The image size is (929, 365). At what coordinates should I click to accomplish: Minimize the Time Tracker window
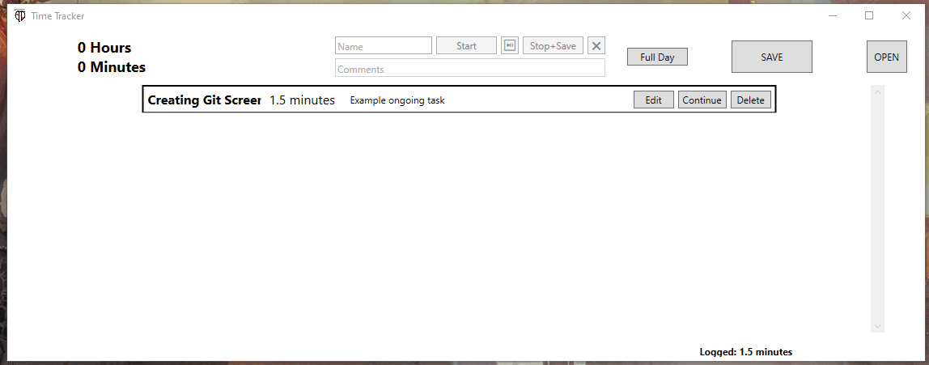[833, 16]
